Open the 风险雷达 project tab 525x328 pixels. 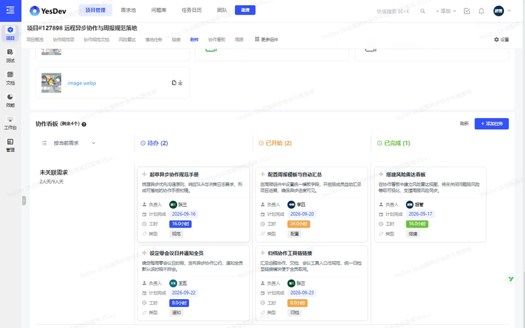tap(127, 39)
